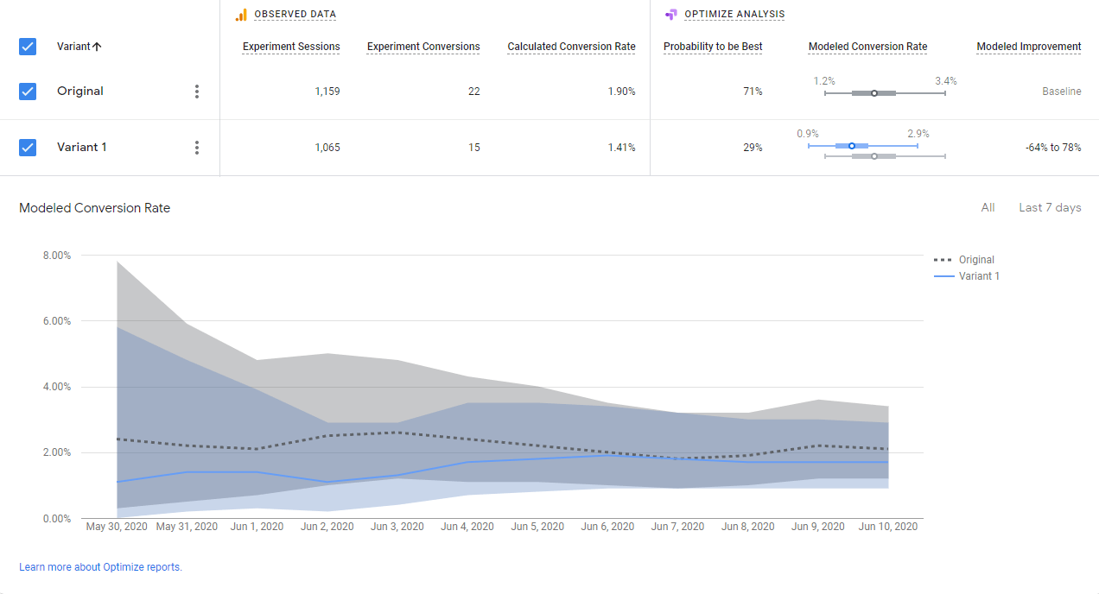The height and width of the screenshot is (594, 1099).
Task: Click the Original variant name
Action: point(80,92)
